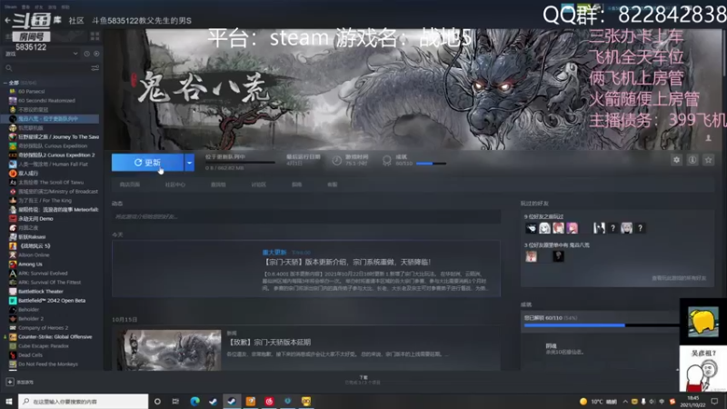Select BattleBlock Theater in list
727x409 pixels.
point(40,291)
